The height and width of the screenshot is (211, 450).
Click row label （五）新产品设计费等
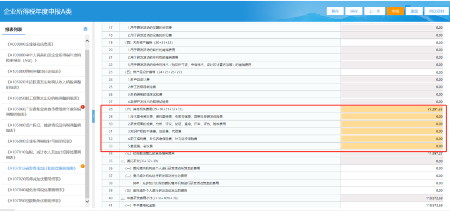pos(153,72)
